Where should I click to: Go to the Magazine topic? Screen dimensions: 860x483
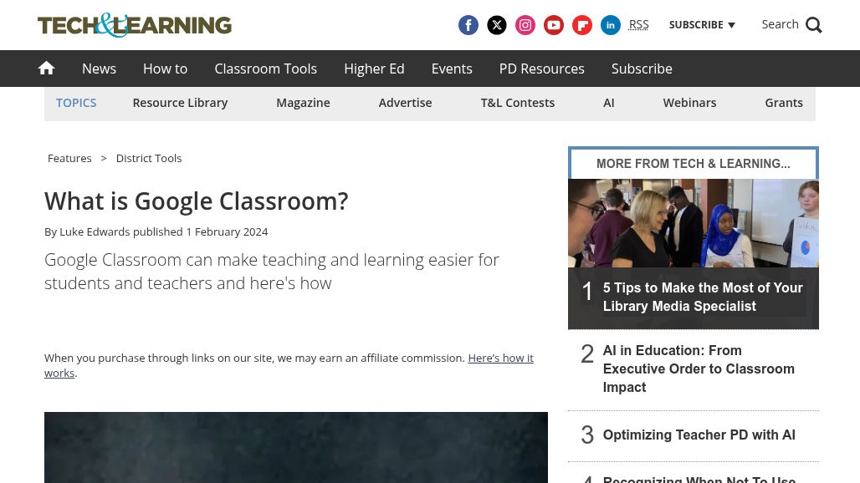pos(303,103)
